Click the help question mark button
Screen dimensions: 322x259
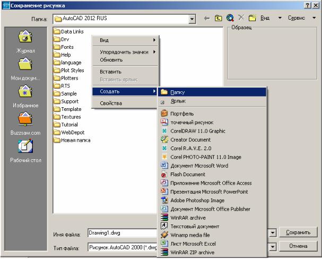coord(307,5)
